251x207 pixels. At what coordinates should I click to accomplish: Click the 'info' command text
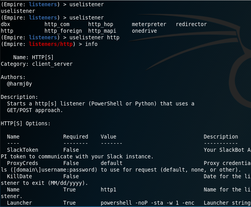tap(91, 44)
